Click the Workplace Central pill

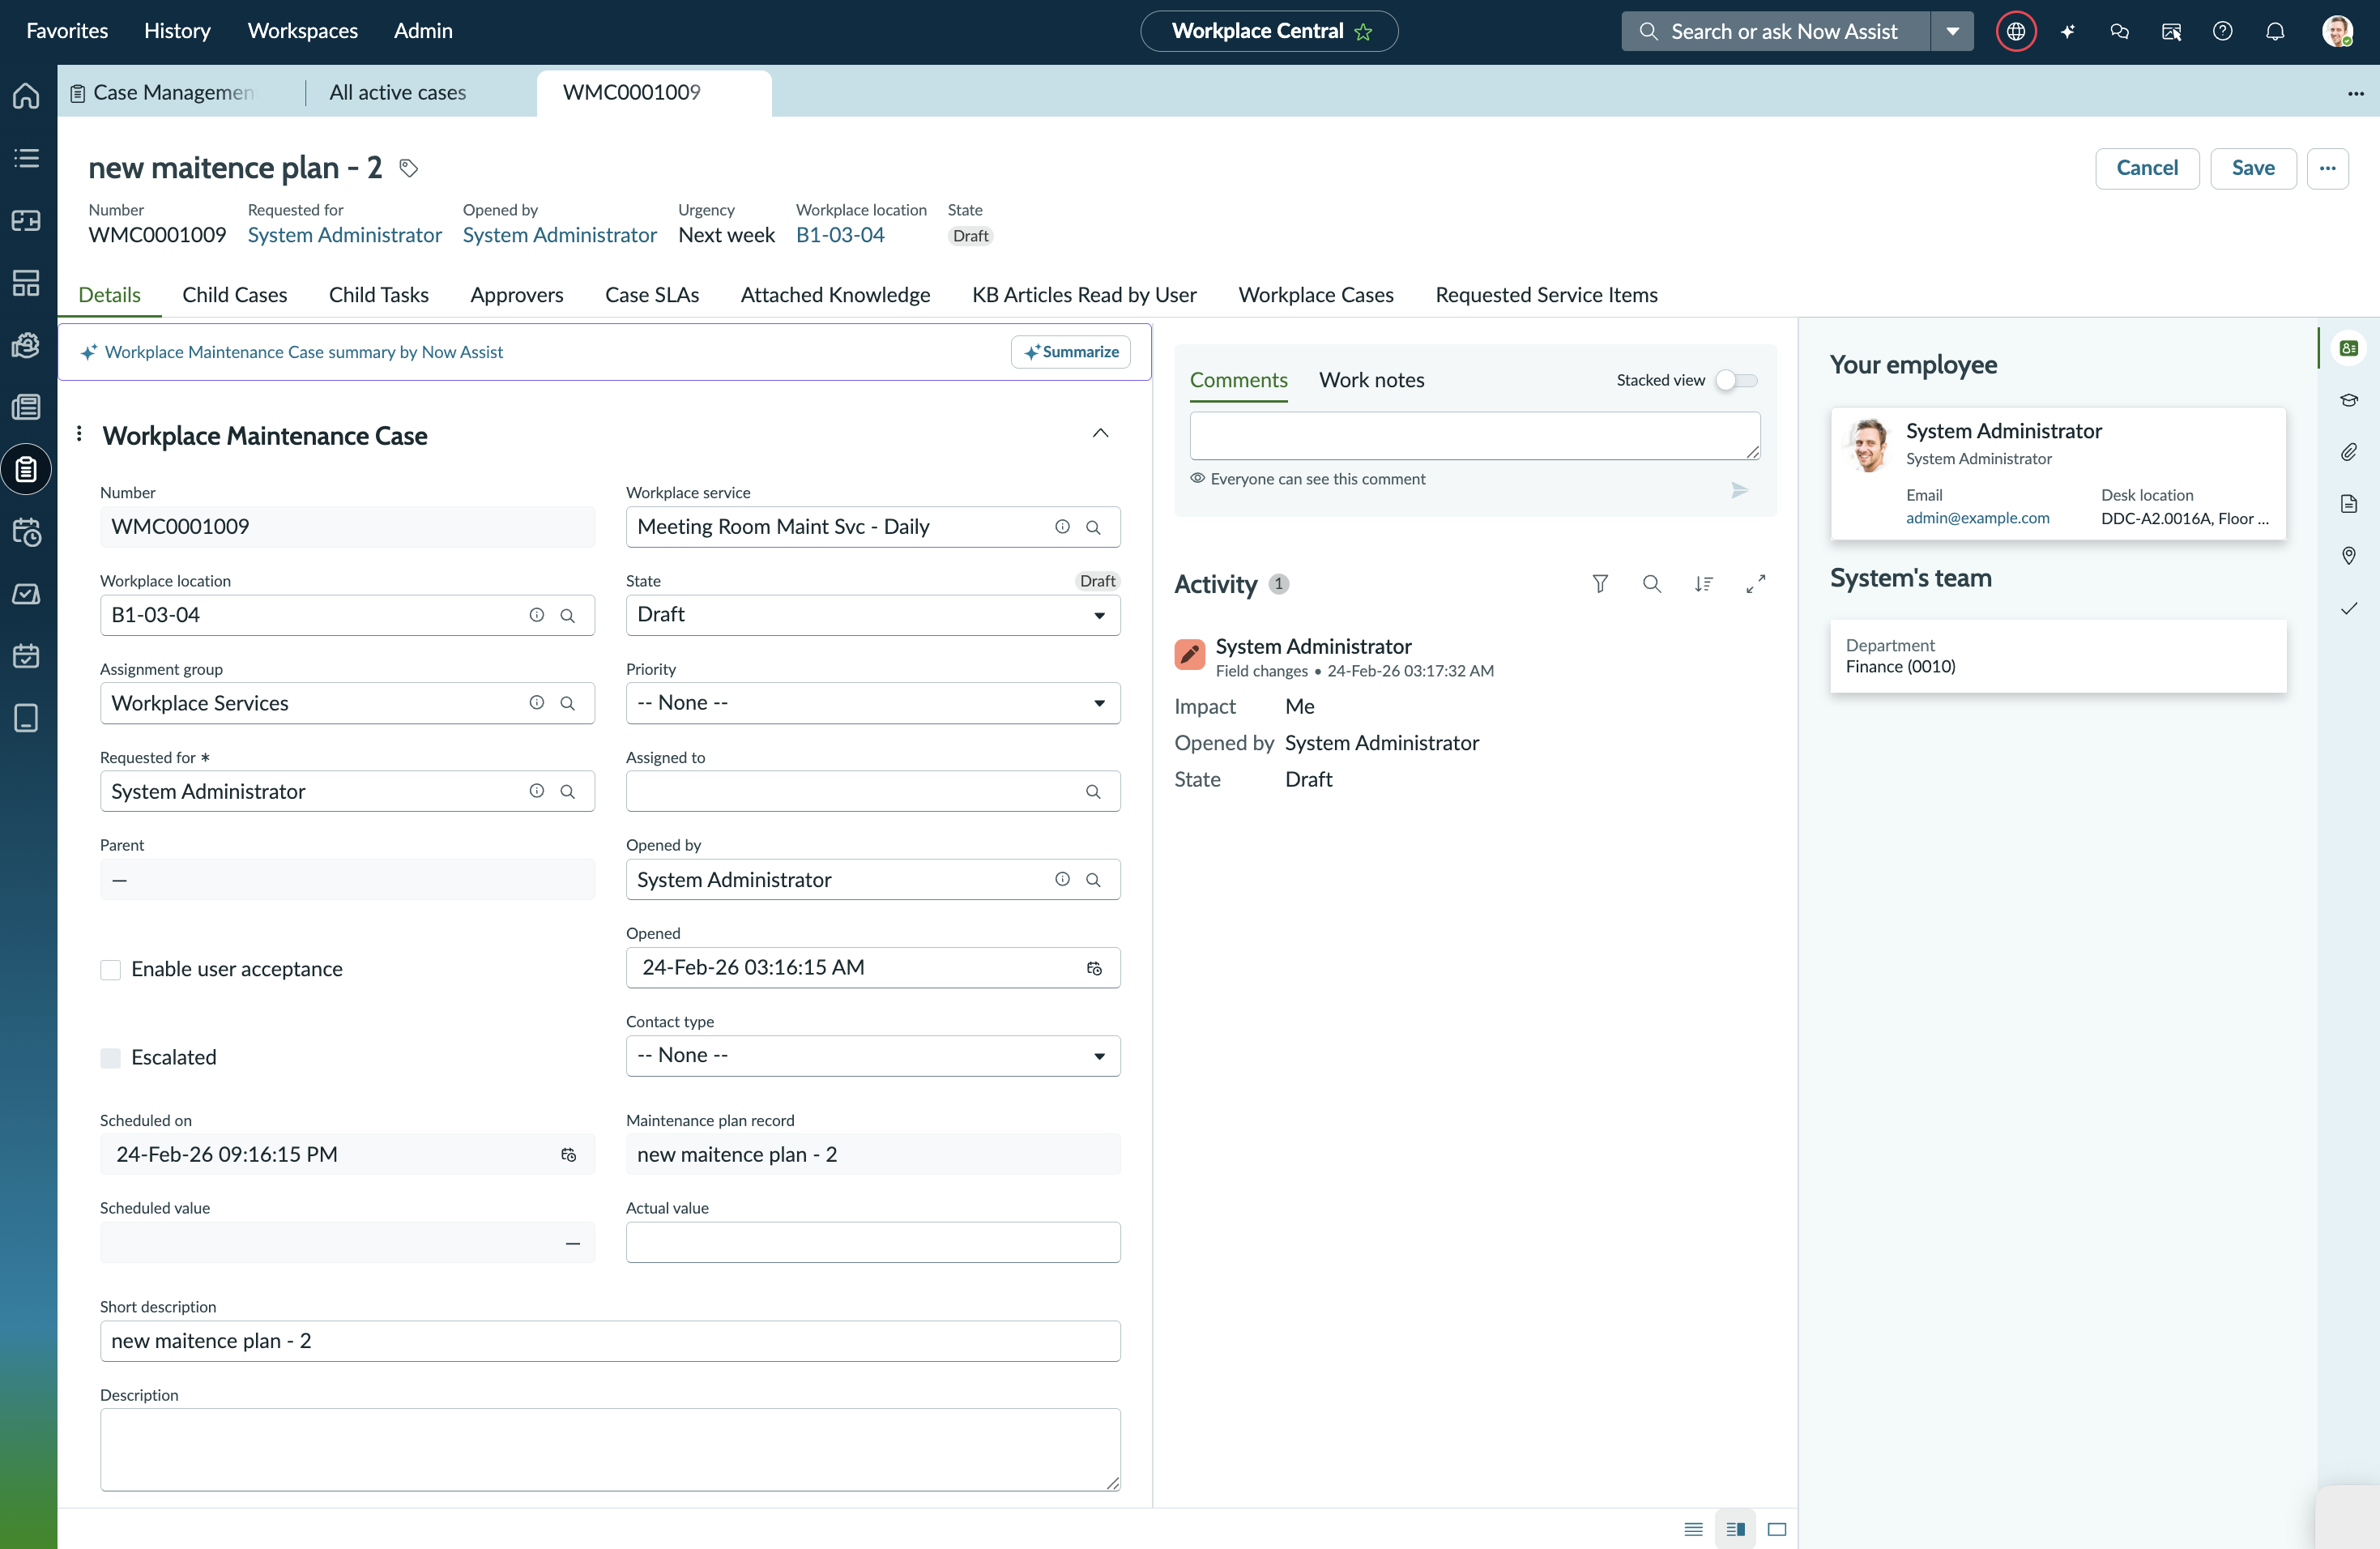click(x=1269, y=31)
